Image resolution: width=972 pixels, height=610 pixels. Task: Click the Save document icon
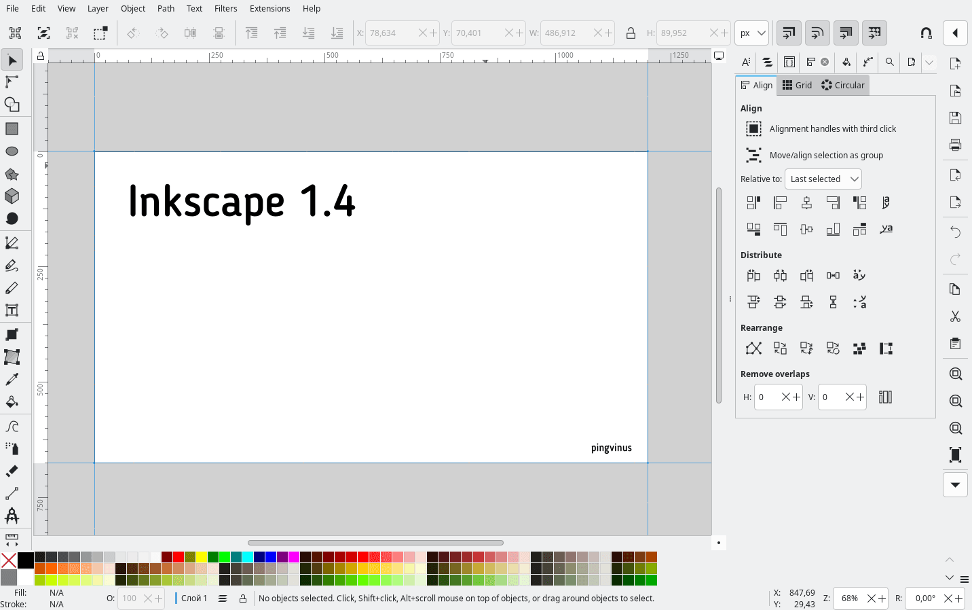(x=955, y=118)
